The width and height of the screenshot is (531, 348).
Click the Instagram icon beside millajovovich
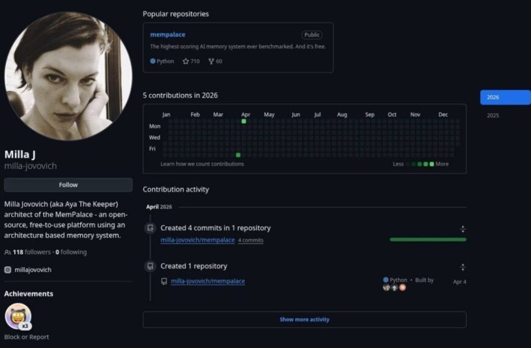[8, 270]
